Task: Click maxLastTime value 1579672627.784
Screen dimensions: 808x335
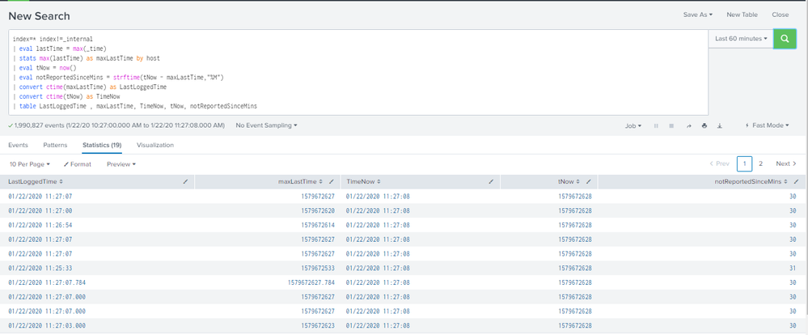Action: tap(311, 282)
